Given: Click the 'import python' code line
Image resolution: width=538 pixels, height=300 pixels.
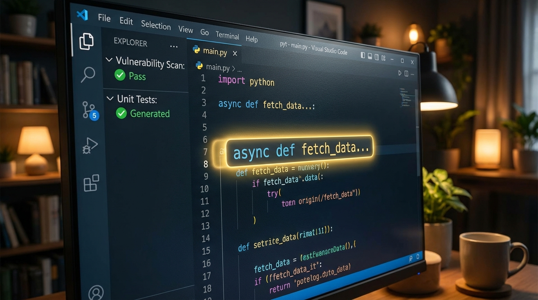Looking at the screenshot, I should [x=246, y=81].
